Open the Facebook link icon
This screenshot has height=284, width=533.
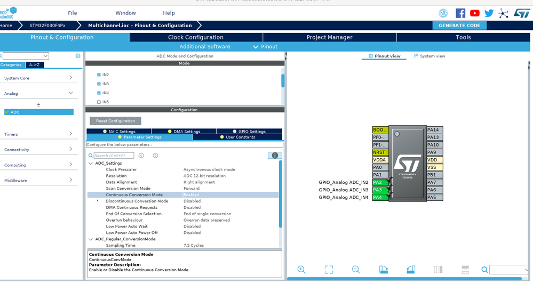point(460,13)
